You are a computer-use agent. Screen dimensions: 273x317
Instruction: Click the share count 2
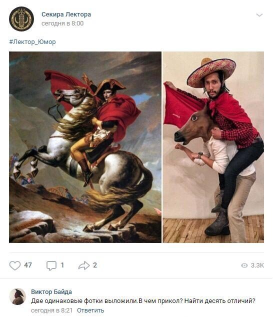(x=95, y=265)
